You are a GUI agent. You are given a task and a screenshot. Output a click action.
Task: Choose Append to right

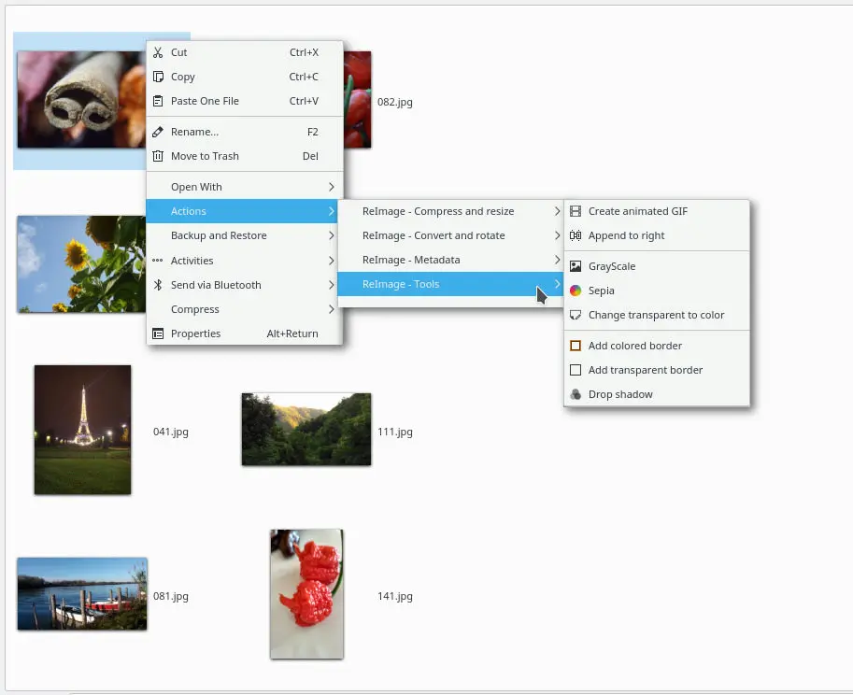click(657, 235)
